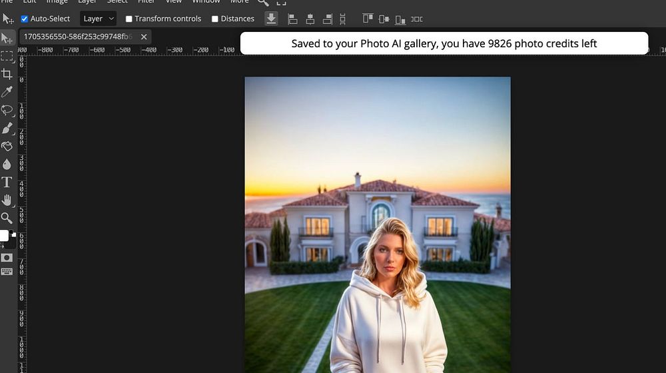
Task: Toggle fullscreen icon in menu bar
Action: click(x=281, y=3)
